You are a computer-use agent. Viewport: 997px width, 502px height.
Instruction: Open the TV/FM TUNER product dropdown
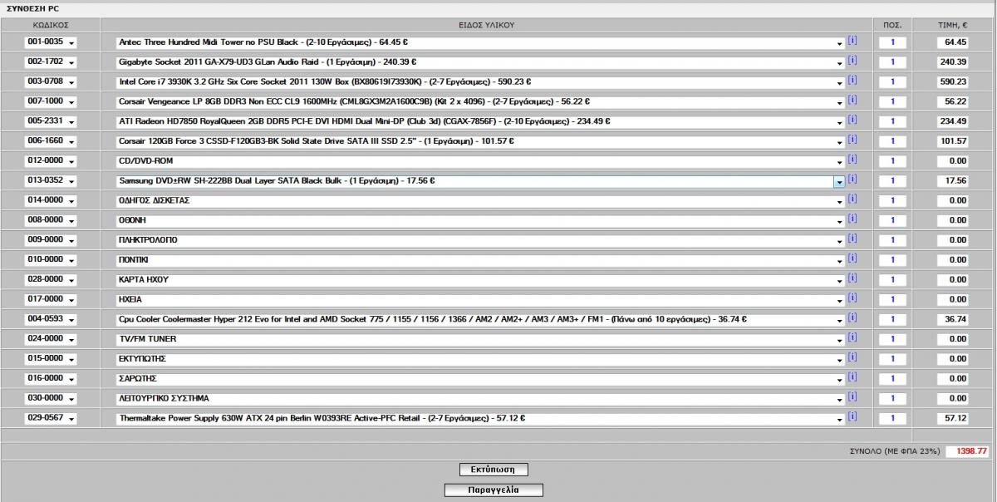click(481, 339)
